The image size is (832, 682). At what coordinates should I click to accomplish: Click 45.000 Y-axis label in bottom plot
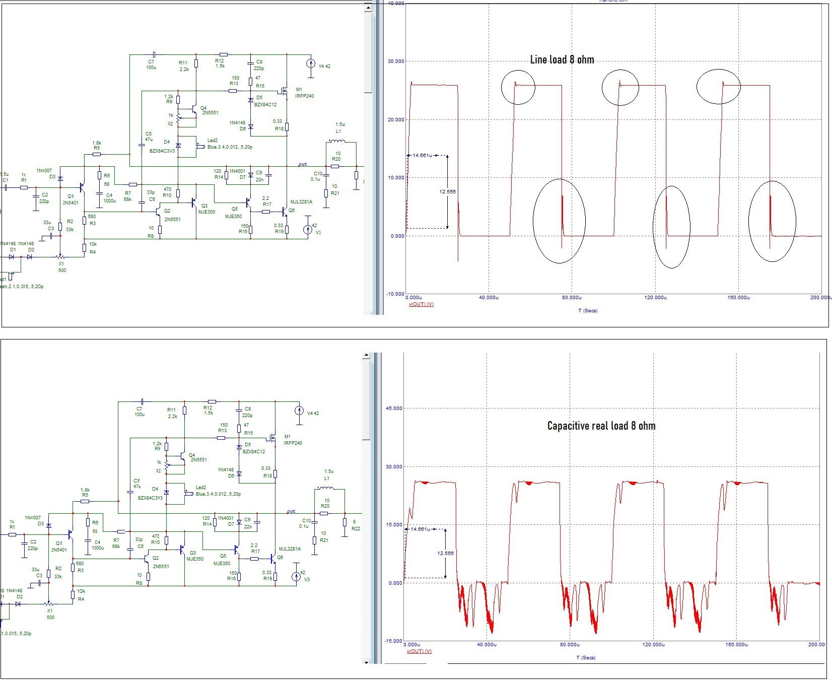coord(394,408)
